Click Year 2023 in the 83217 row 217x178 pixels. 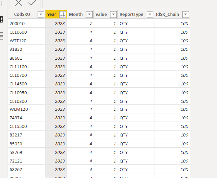(x=56, y=135)
